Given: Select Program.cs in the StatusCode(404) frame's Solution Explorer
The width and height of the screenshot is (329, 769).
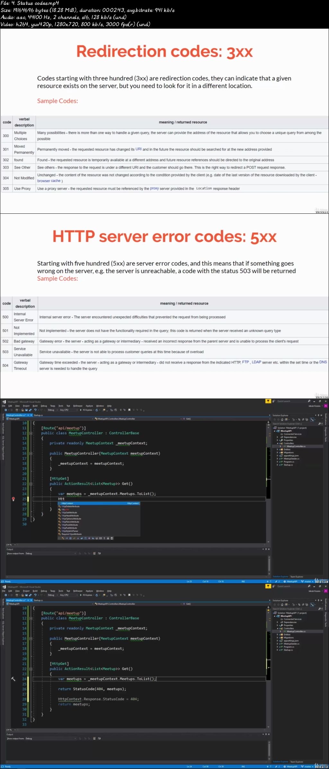Looking at the screenshot, I should [x=289, y=647].
